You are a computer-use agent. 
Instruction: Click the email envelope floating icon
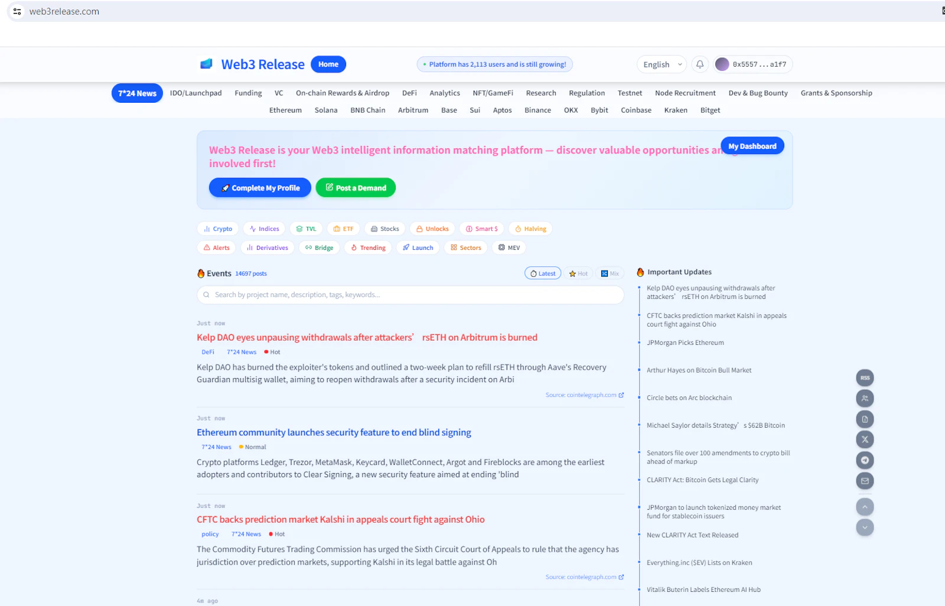[865, 481]
